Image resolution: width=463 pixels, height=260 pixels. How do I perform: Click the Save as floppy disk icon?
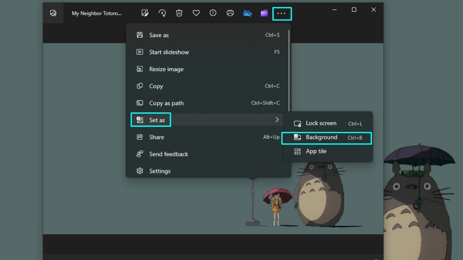[x=140, y=35]
